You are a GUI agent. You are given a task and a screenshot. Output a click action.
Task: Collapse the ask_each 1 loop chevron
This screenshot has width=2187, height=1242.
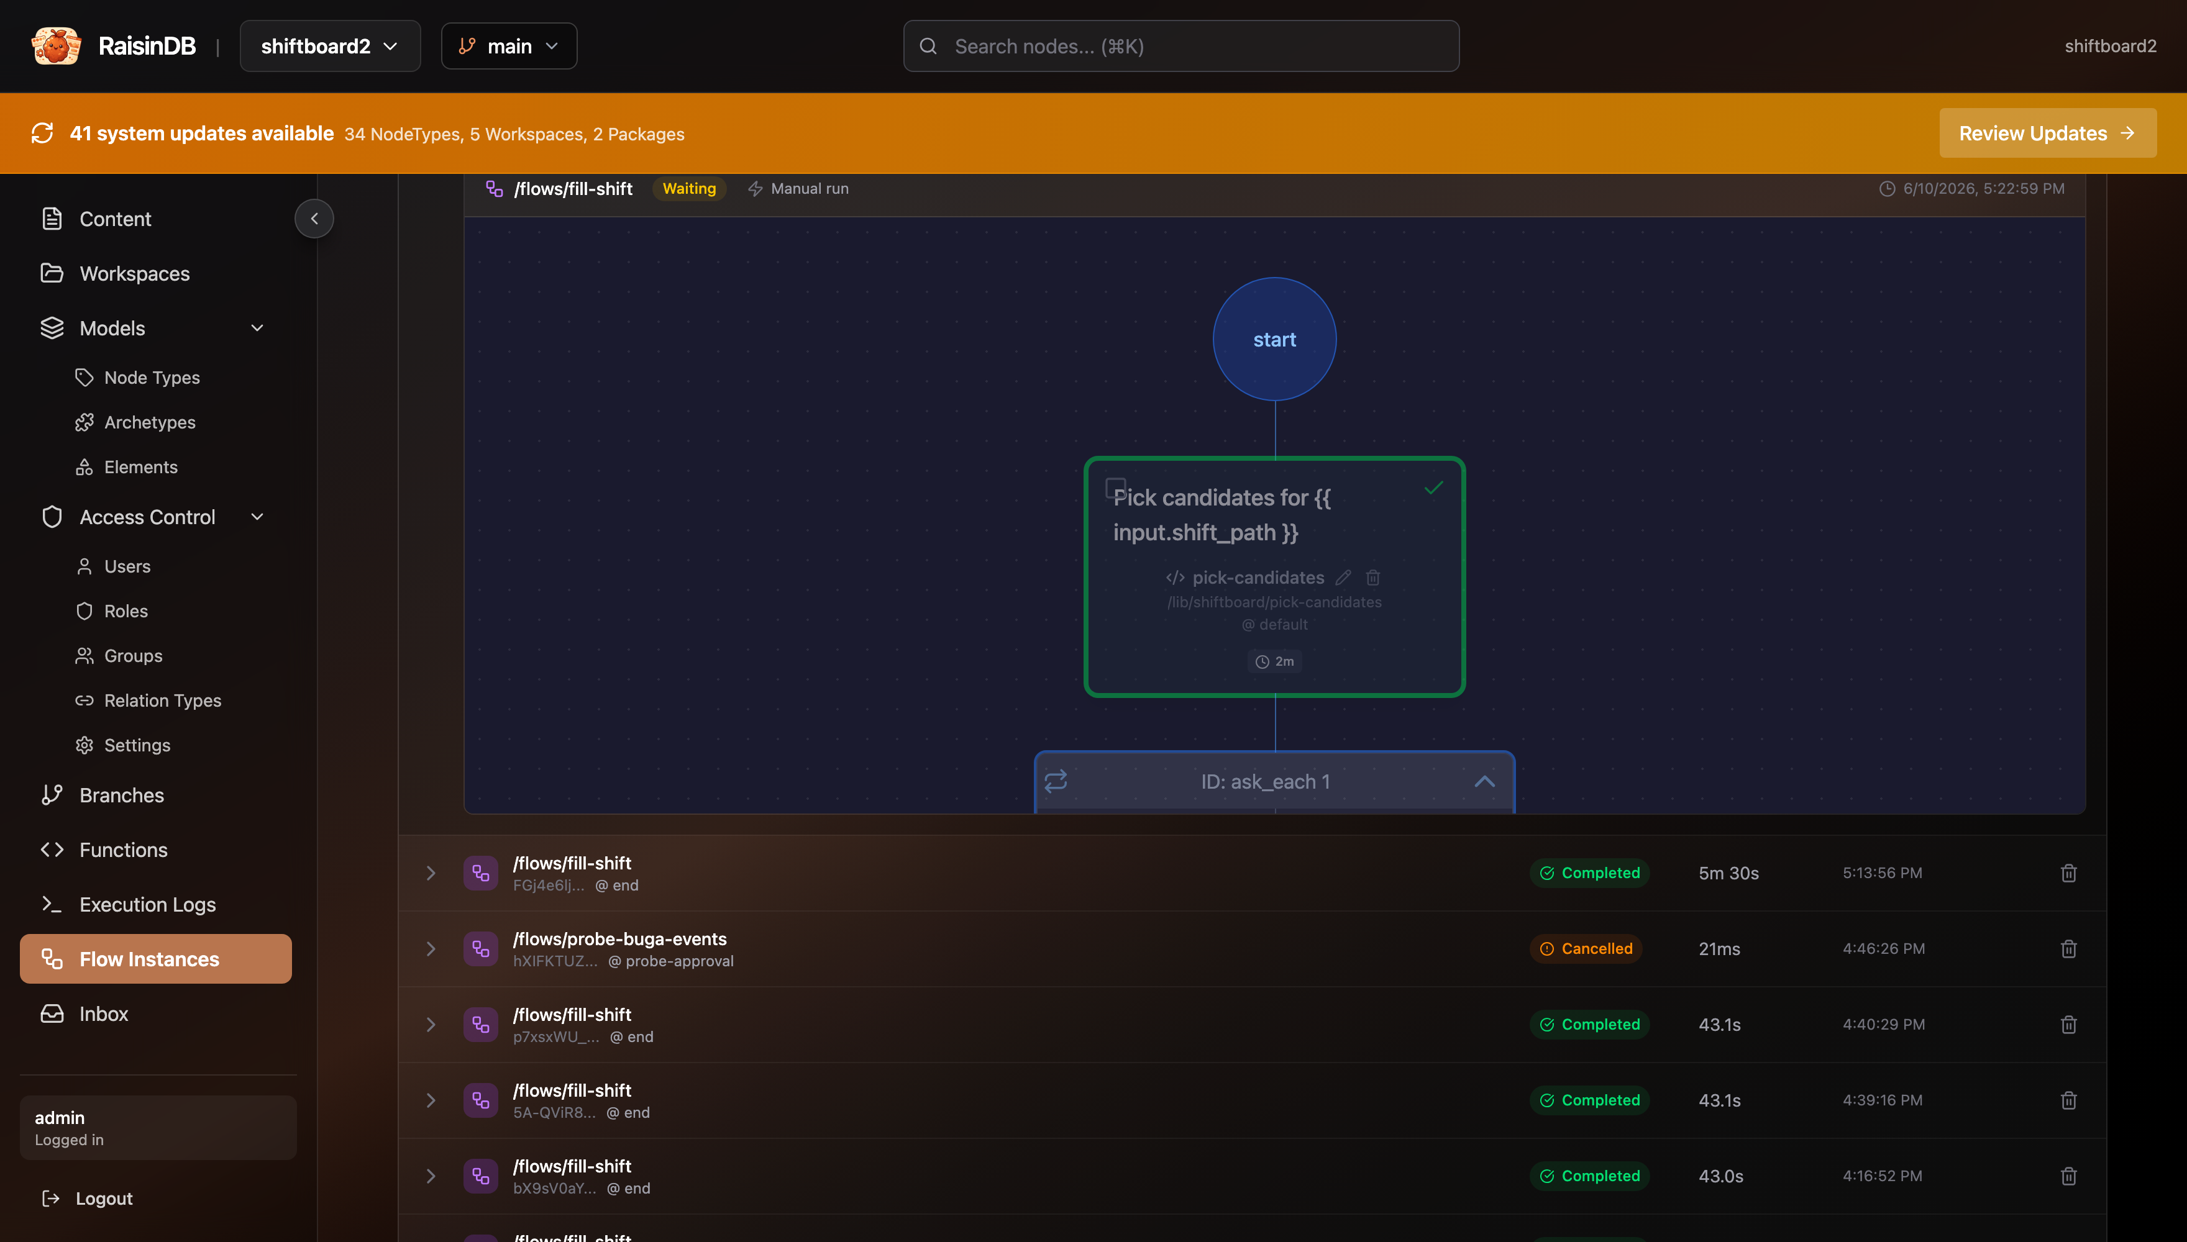1484,781
